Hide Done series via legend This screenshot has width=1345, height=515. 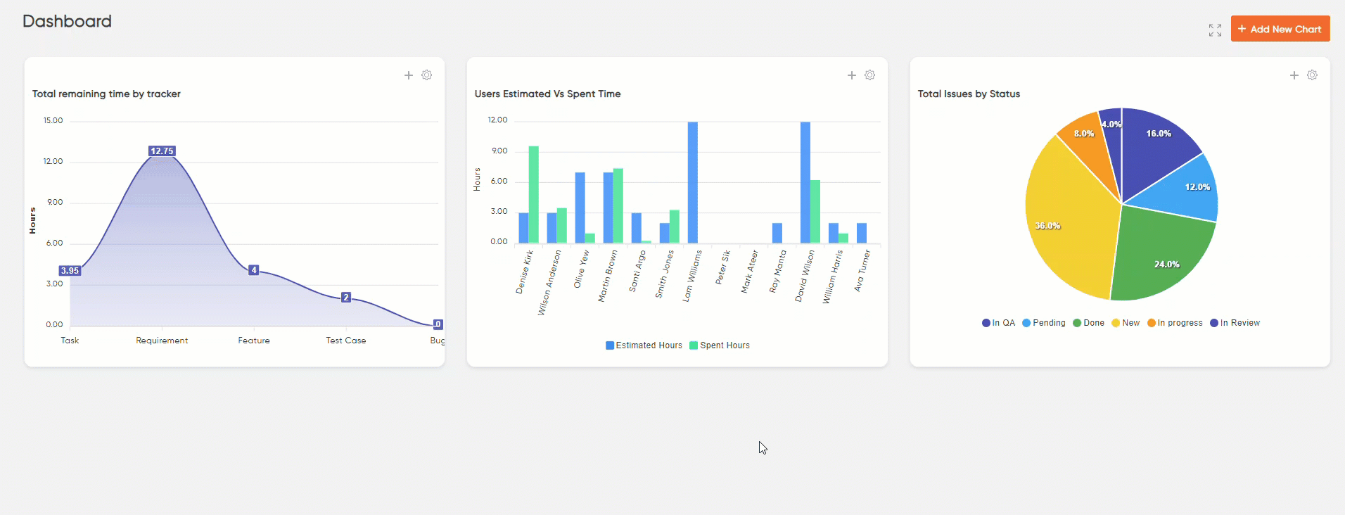(x=1088, y=323)
